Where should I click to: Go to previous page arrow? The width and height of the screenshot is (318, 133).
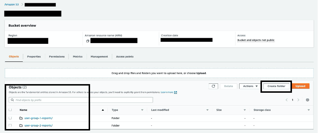click(x=287, y=100)
